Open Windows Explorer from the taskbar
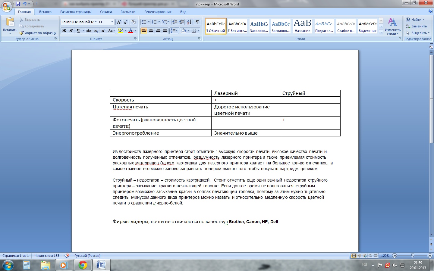Screen dimensions: 434x271 [x=45, y=265]
